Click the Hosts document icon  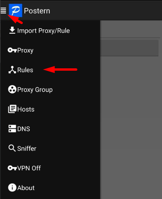pyautogui.click(x=12, y=109)
